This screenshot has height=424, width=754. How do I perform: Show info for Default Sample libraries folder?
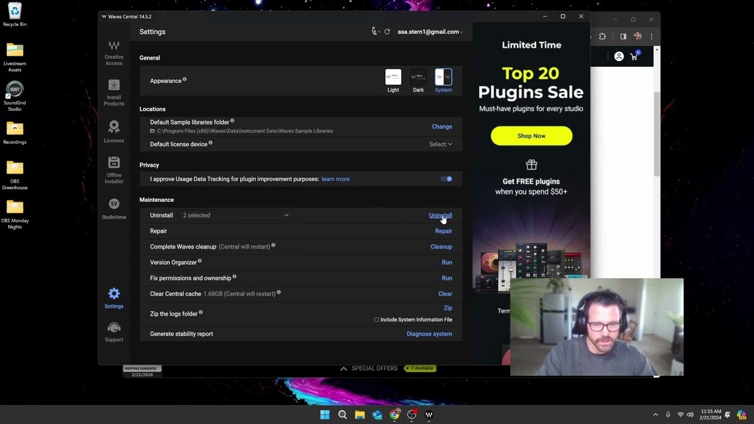[x=232, y=121]
